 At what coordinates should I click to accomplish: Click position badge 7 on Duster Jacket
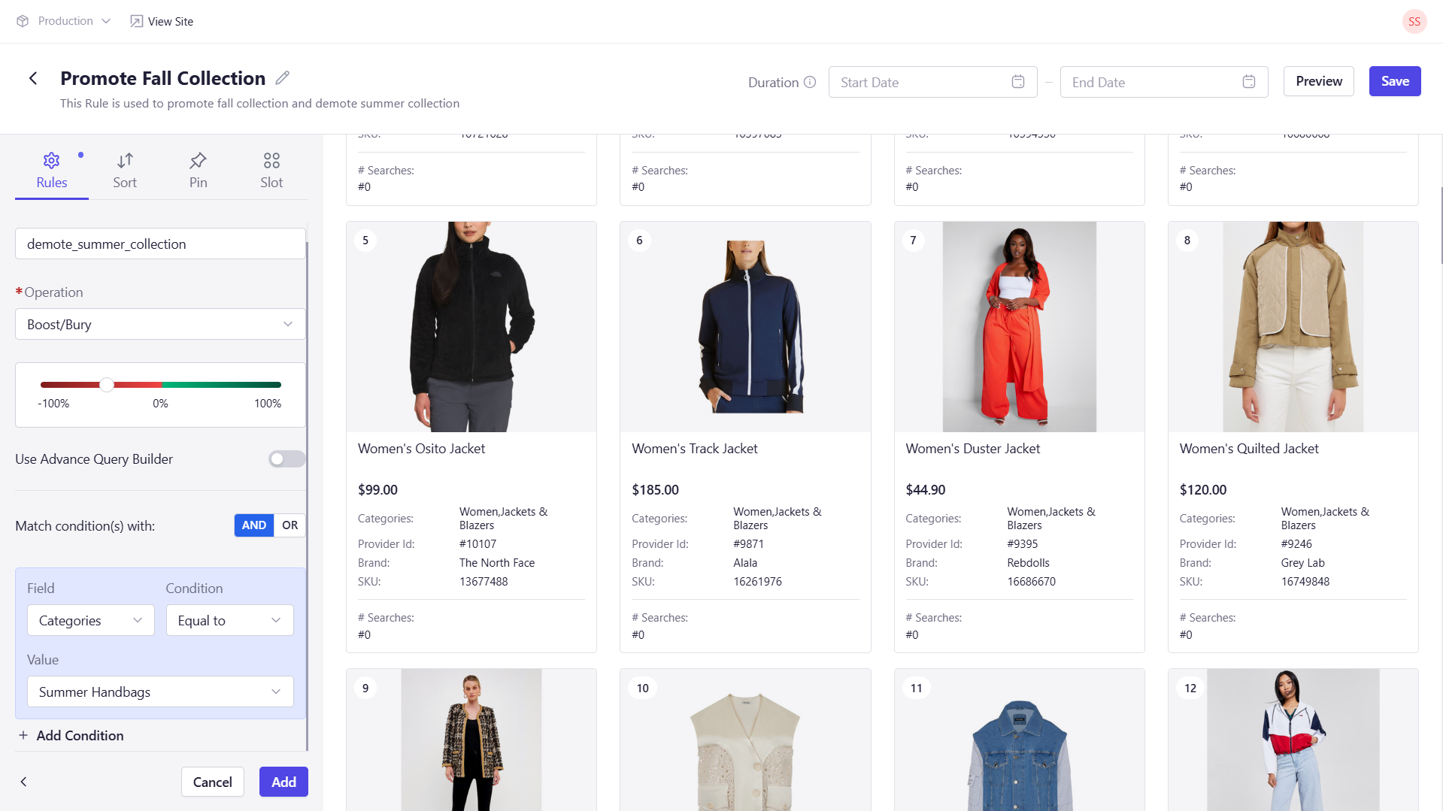[913, 241]
